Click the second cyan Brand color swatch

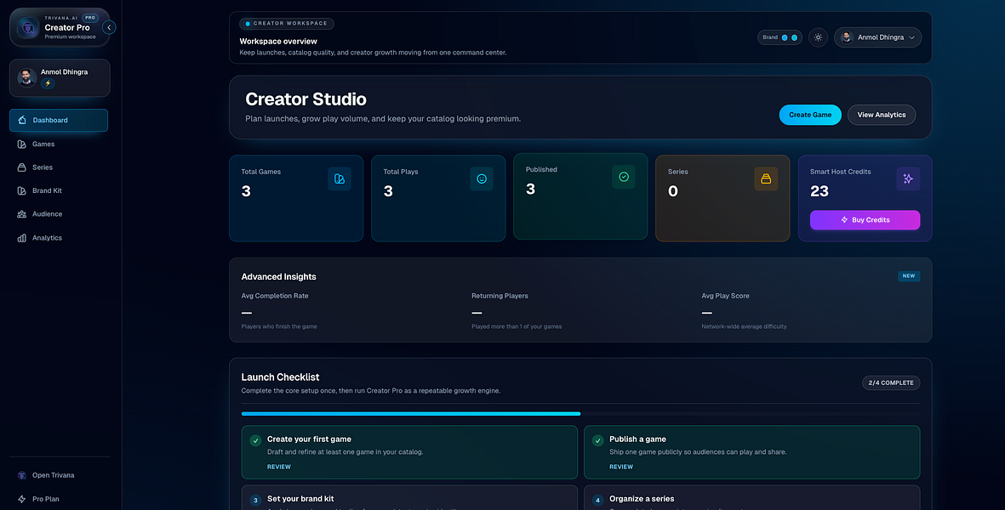tap(794, 37)
